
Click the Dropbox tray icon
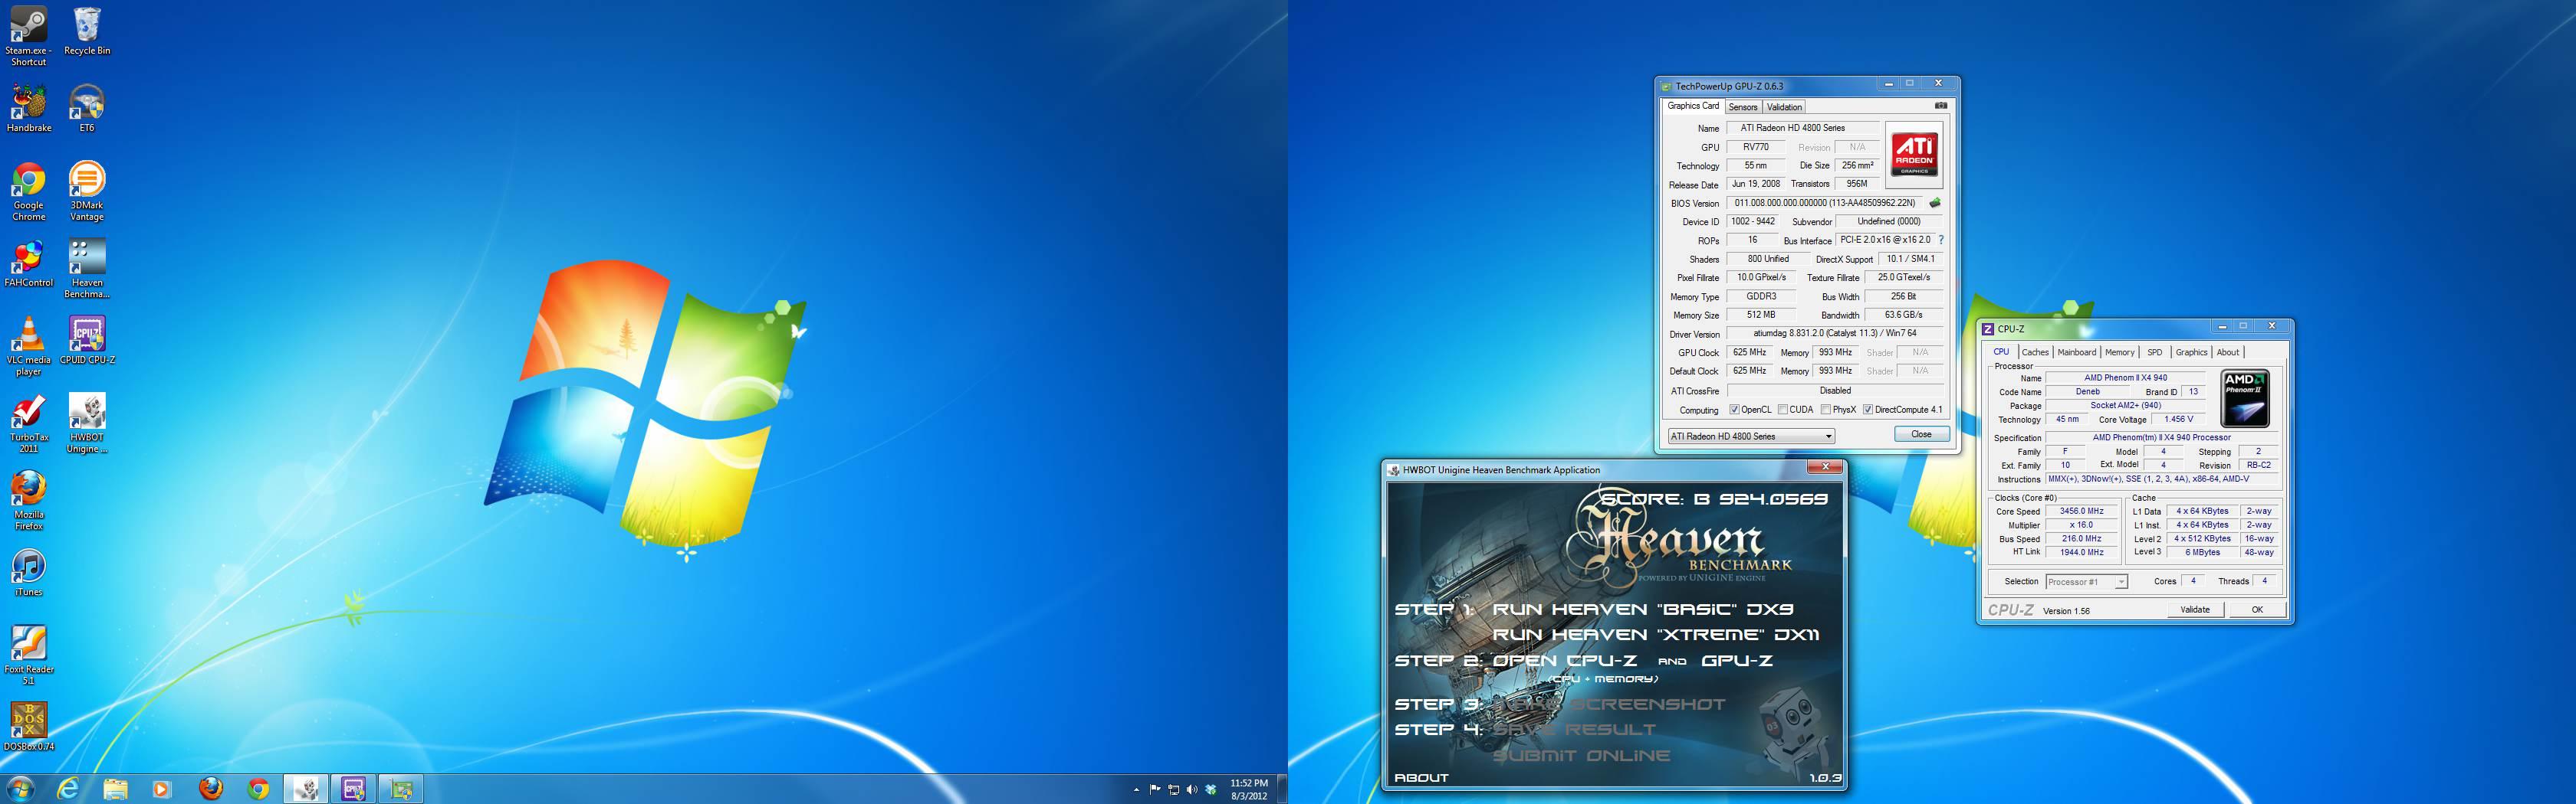pyautogui.click(x=1210, y=790)
